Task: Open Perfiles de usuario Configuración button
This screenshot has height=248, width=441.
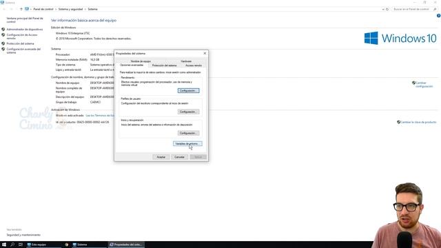Action: 188,112
